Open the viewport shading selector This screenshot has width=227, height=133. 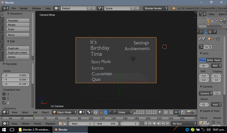coord(81,112)
